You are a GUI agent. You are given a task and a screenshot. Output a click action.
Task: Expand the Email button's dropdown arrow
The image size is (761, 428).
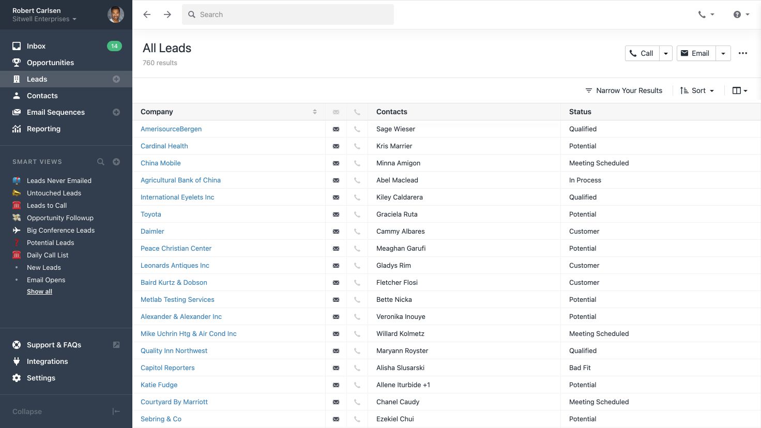[x=723, y=53]
